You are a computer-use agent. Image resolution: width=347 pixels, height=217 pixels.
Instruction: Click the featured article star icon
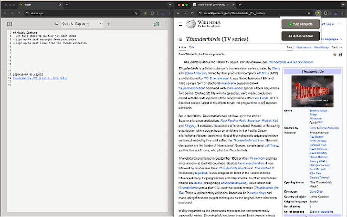[335, 55]
